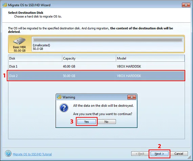Close the Migrate OS wizard window
This screenshot has width=193, height=161.
(186, 5)
